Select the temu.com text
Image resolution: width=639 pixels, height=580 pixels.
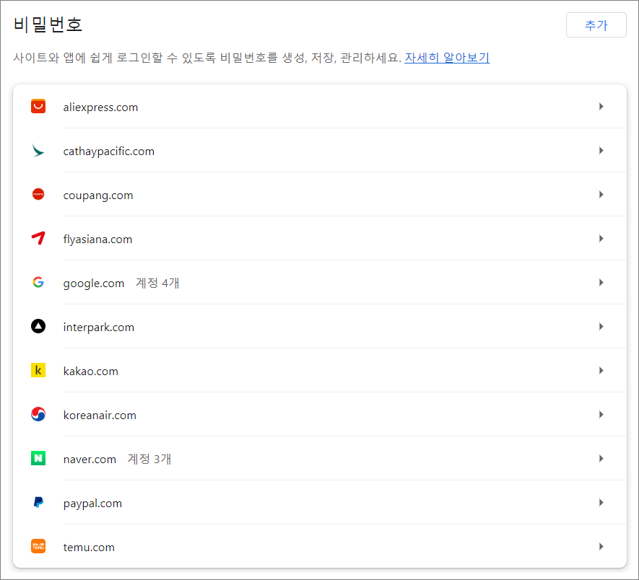point(89,548)
